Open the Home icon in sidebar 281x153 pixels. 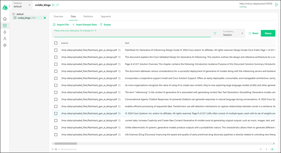pos(5,19)
